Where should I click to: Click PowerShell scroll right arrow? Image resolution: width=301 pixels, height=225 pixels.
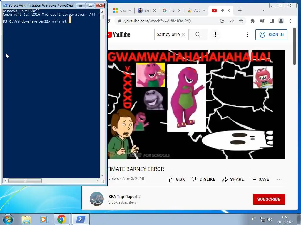97,180
